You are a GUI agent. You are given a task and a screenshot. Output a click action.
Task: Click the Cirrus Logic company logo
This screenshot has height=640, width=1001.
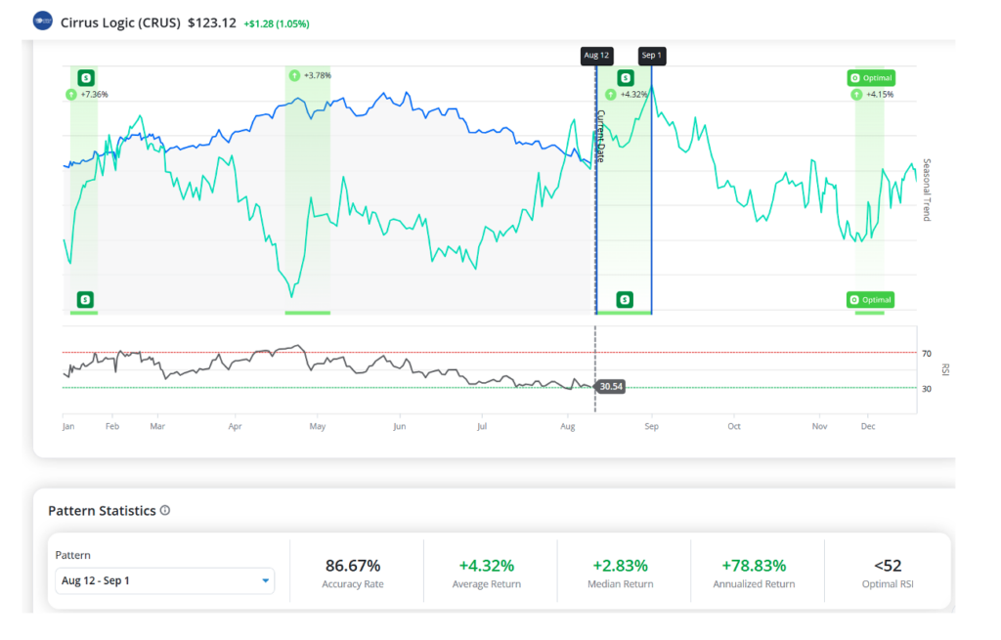pyautogui.click(x=43, y=21)
